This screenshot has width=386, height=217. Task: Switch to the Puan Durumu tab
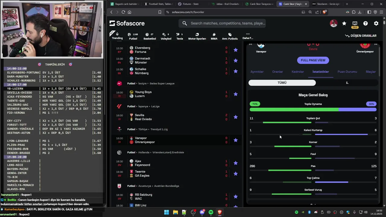click(x=347, y=72)
